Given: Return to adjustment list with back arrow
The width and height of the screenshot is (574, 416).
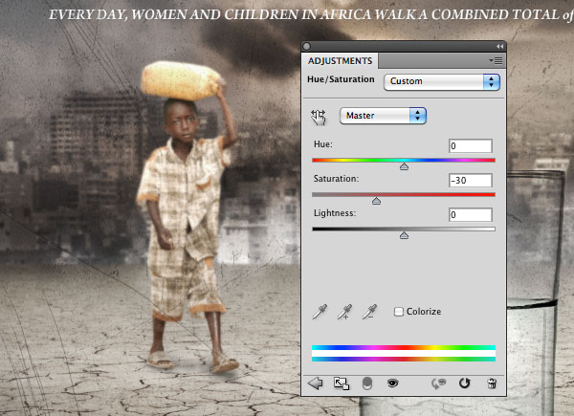Looking at the screenshot, I should tap(315, 383).
